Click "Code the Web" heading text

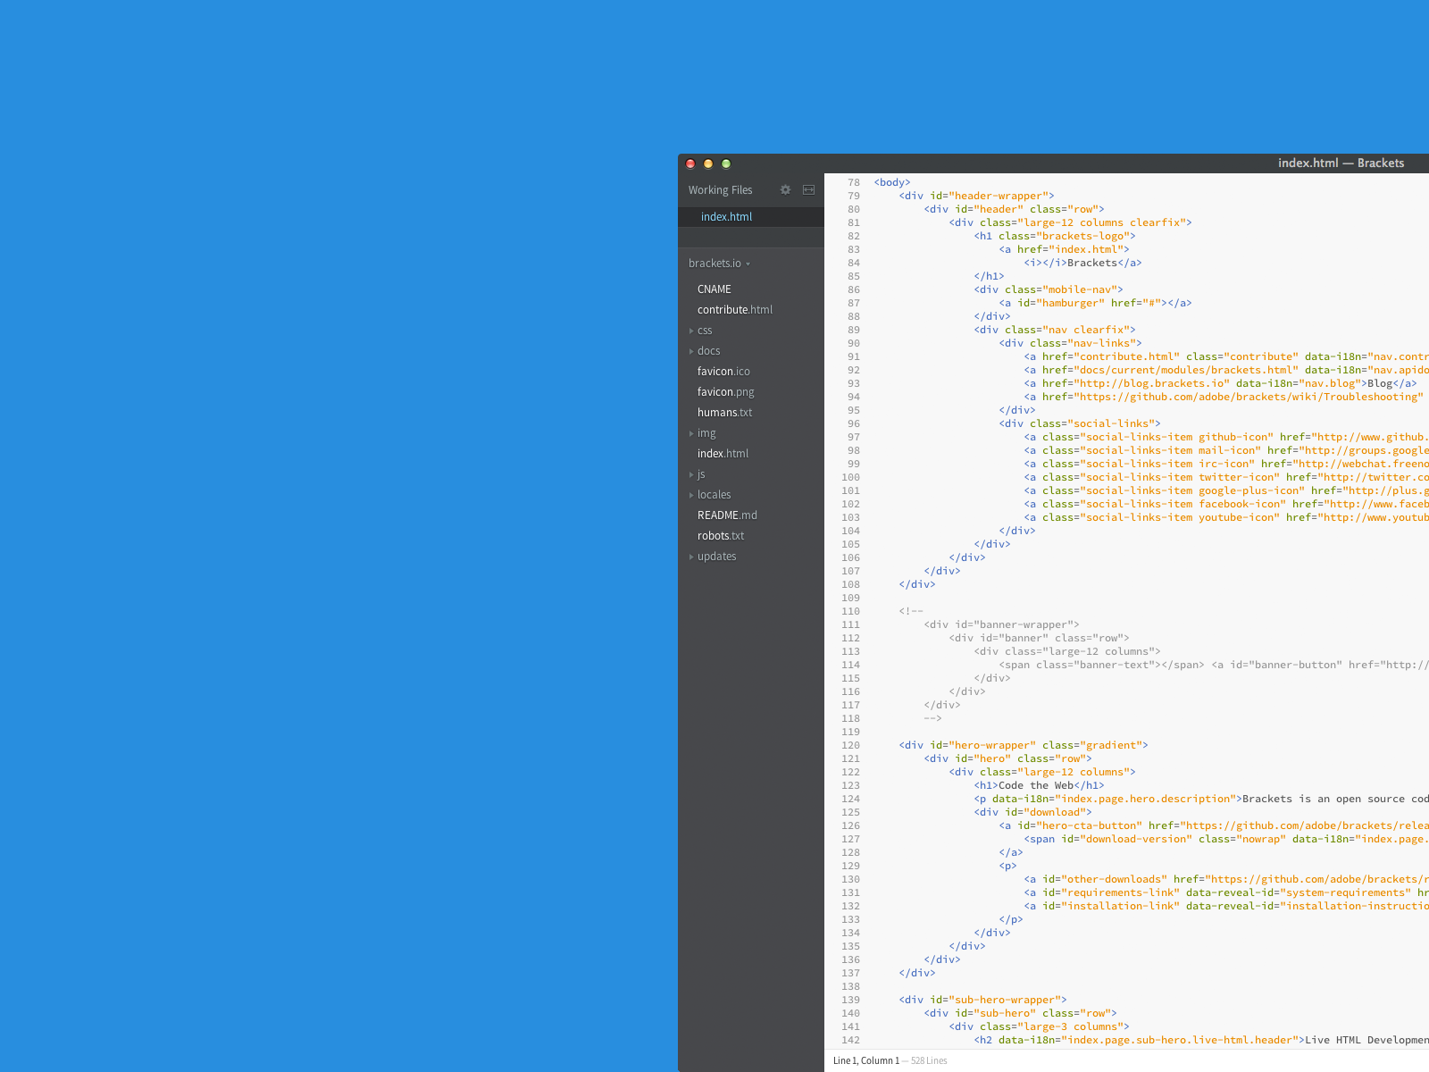click(1036, 785)
